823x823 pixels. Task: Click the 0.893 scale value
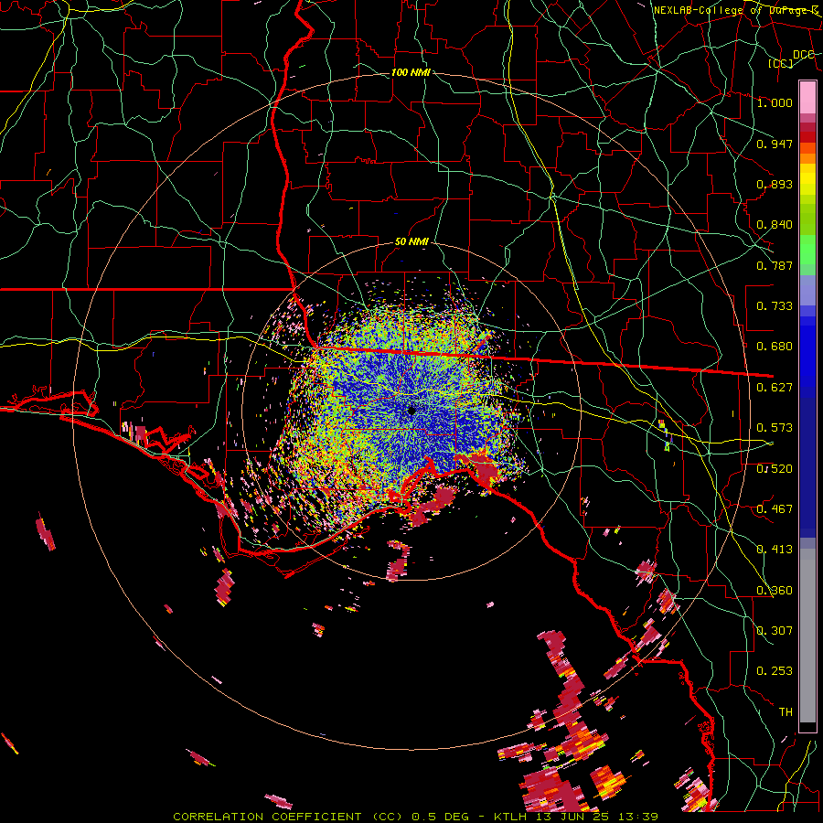click(x=775, y=184)
